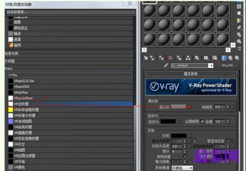
Task: Select 噪波 in the list
Action: 71,34
